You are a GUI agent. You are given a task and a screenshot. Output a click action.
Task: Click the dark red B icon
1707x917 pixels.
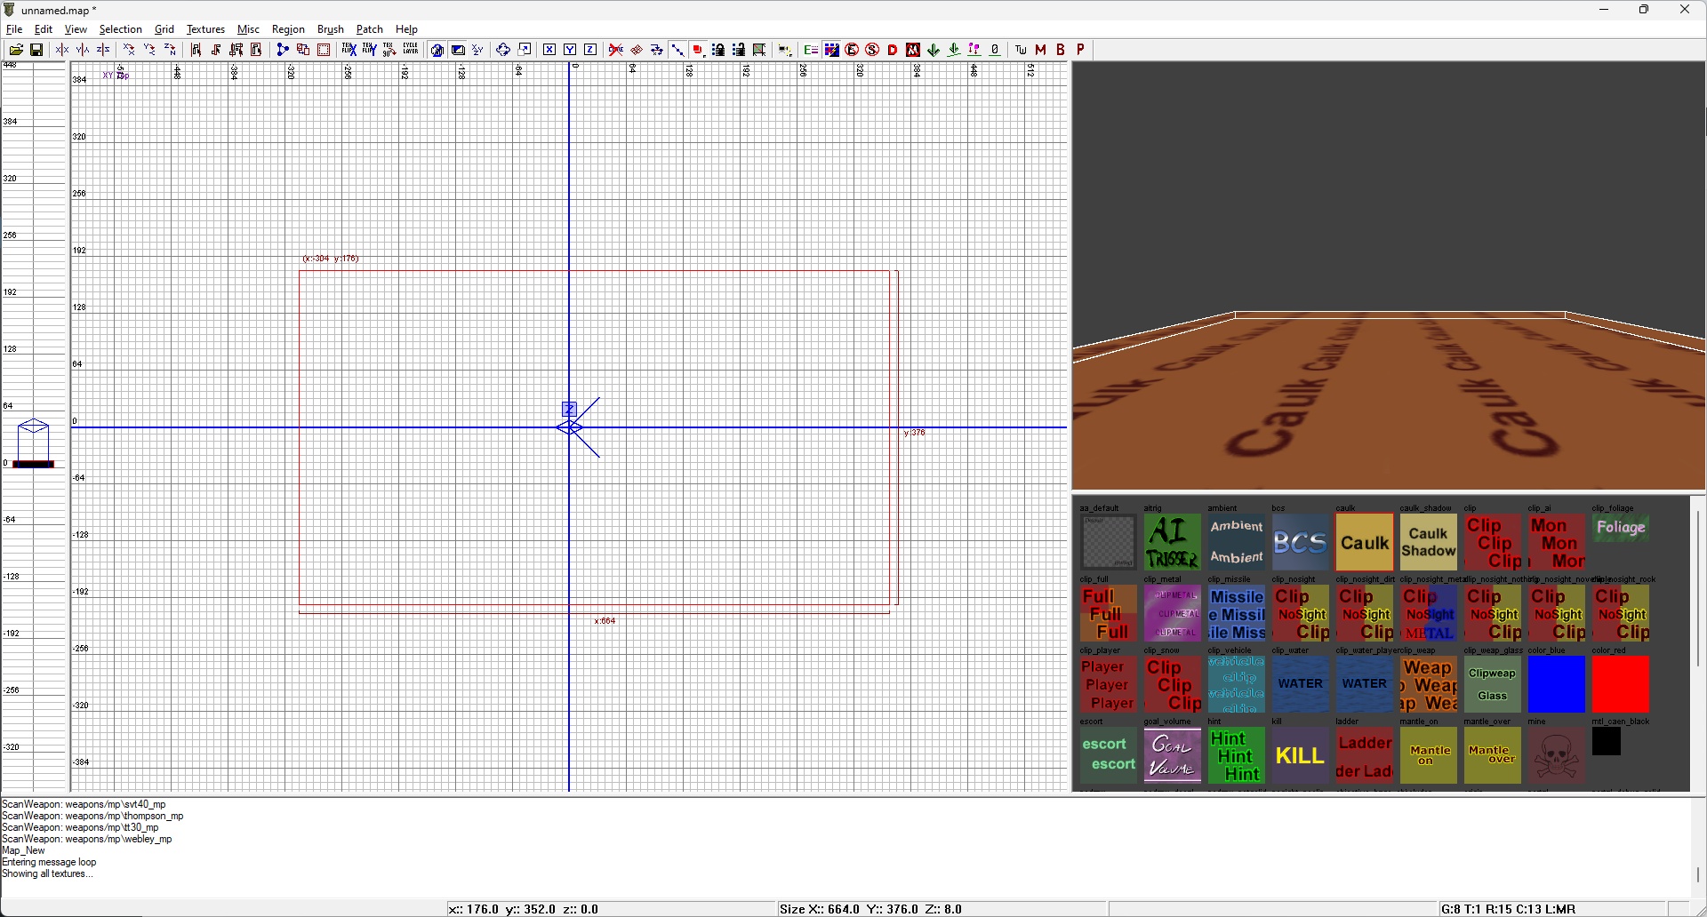[1062, 51]
